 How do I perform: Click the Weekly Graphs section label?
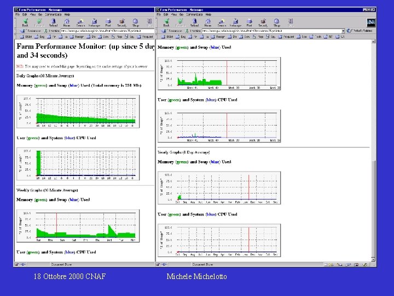click(x=47, y=190)
